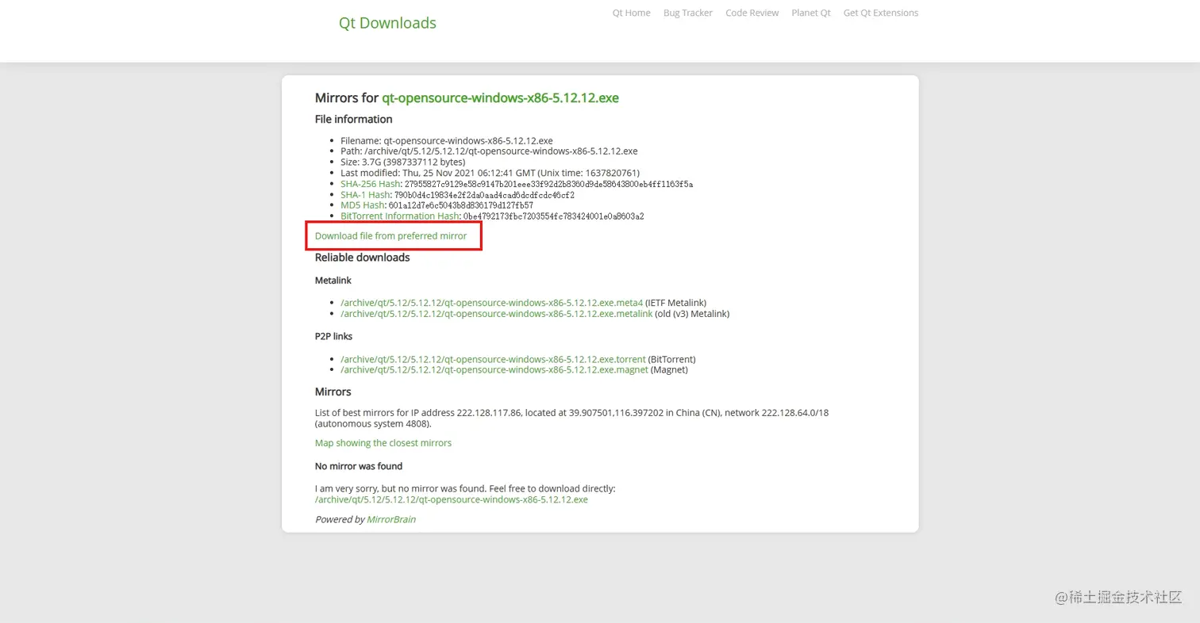Open Get Qt Extensions navigation link
Viewport: 1200px width, 623px height.
pos(881,13)
